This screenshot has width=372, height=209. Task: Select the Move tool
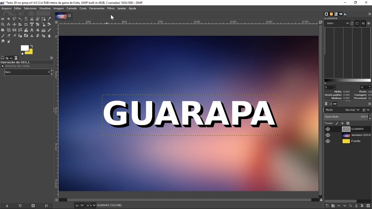14,24
